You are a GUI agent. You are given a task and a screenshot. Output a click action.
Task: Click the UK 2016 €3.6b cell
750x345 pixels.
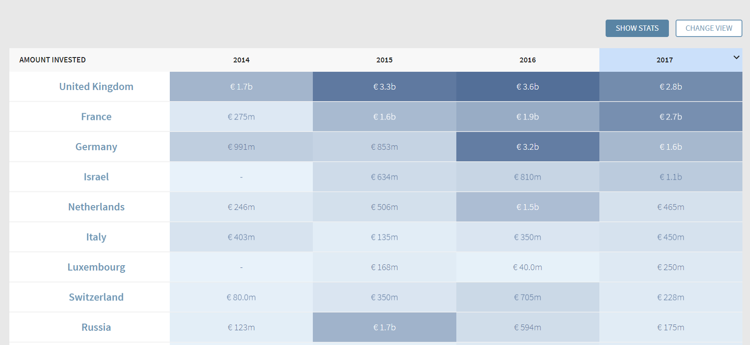[527, 87]
